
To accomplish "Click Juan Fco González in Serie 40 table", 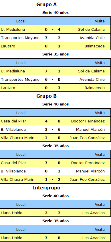I will pyautogui.click(x=87, y=138).
